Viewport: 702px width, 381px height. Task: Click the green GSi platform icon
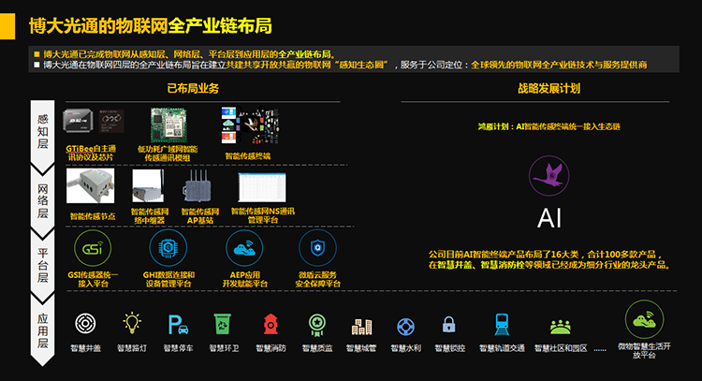click(93, 248)
